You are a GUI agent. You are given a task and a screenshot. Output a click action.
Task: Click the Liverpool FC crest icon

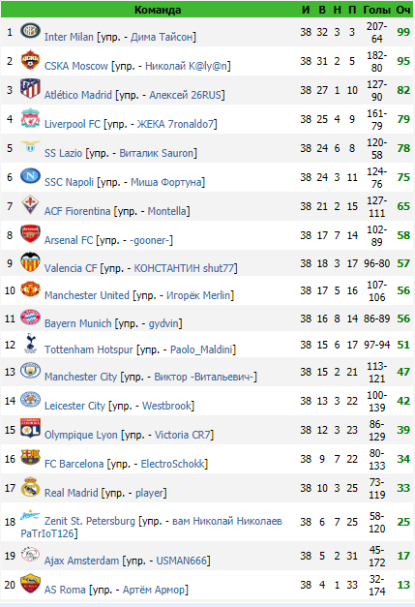click(30, 118)
